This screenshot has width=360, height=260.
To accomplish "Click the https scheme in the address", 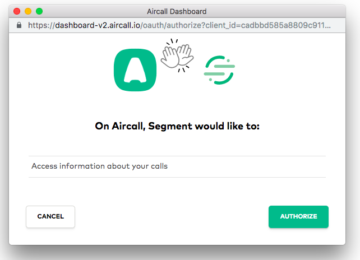I will (x=39, y=25).
